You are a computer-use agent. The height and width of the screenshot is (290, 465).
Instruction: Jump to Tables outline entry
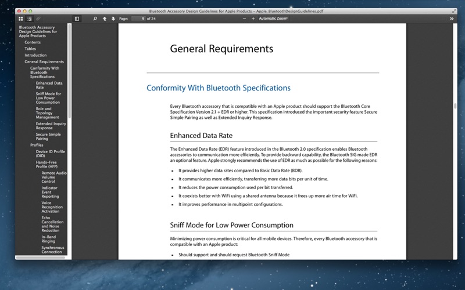(30, 49)
